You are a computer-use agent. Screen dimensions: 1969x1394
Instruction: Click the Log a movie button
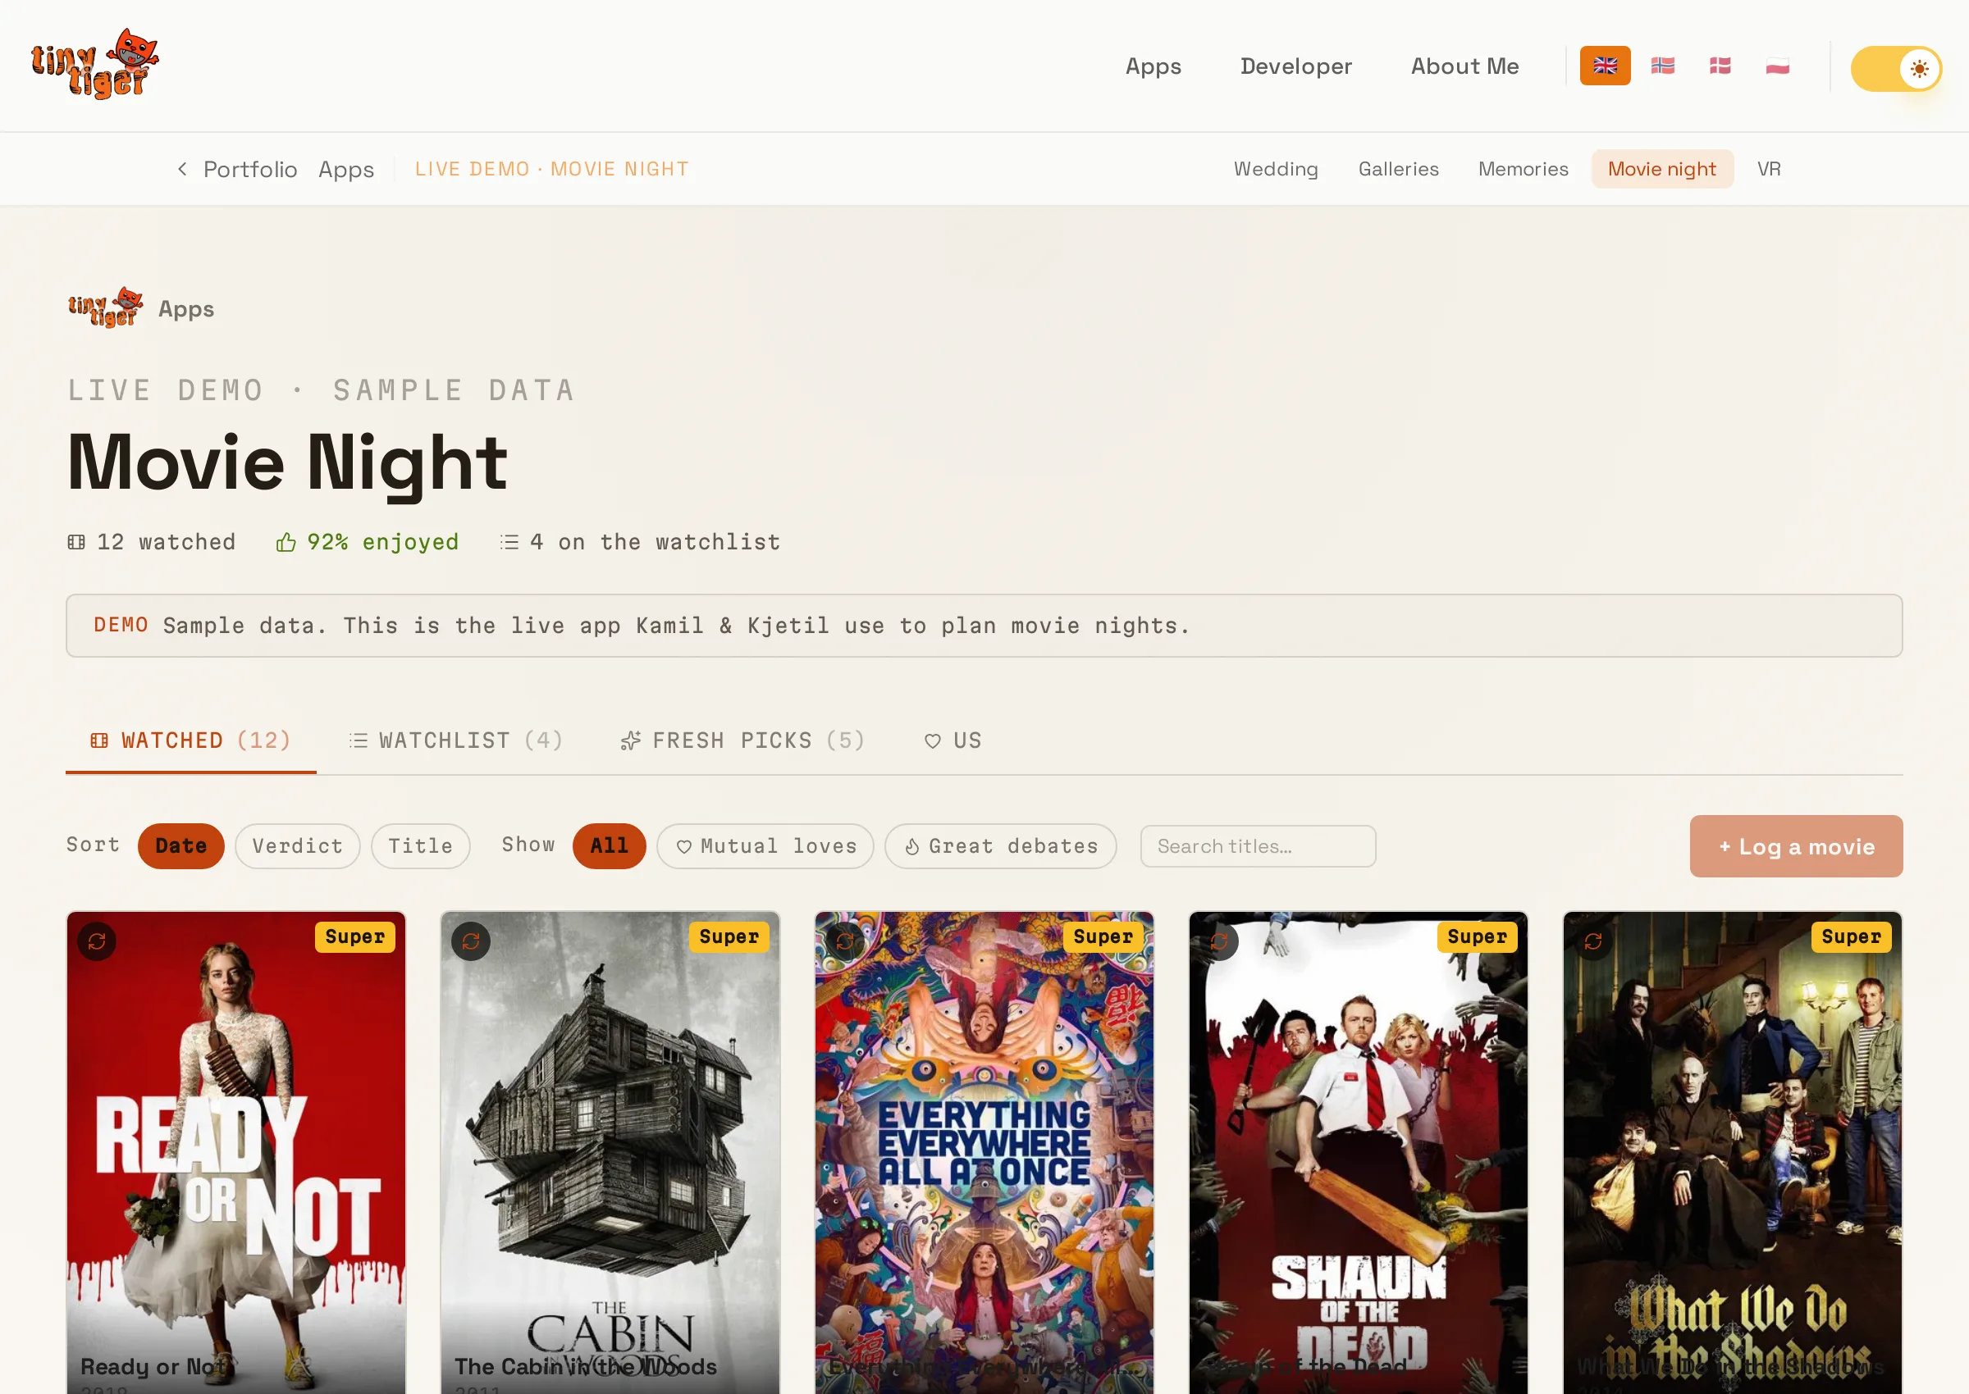click(x=1795, y=845)
